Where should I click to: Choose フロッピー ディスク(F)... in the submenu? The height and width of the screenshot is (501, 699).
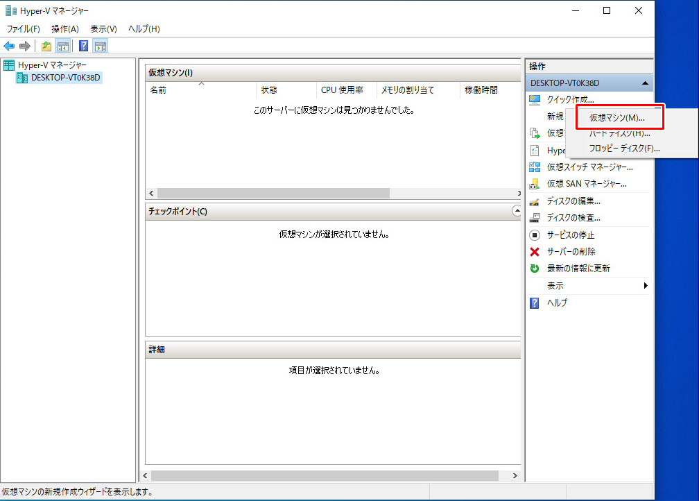click(x=624, y=148)
